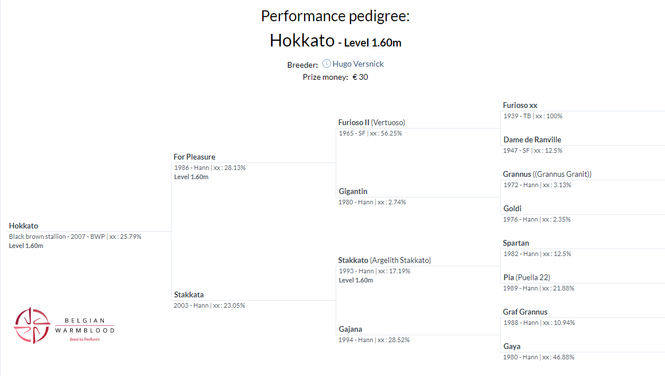Open breeder Hugo Versnick's page
This screenshot has height=376, width=665.
(x=358, y=64)
